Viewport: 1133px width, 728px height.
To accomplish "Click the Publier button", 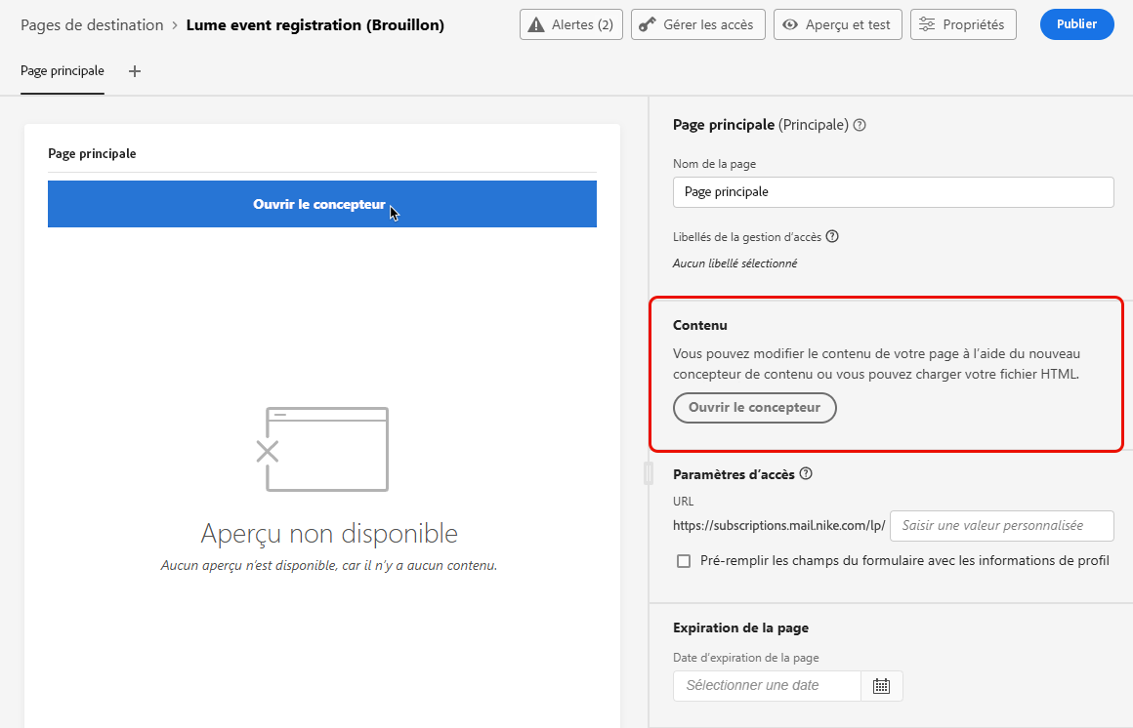I will point(1076,24).
